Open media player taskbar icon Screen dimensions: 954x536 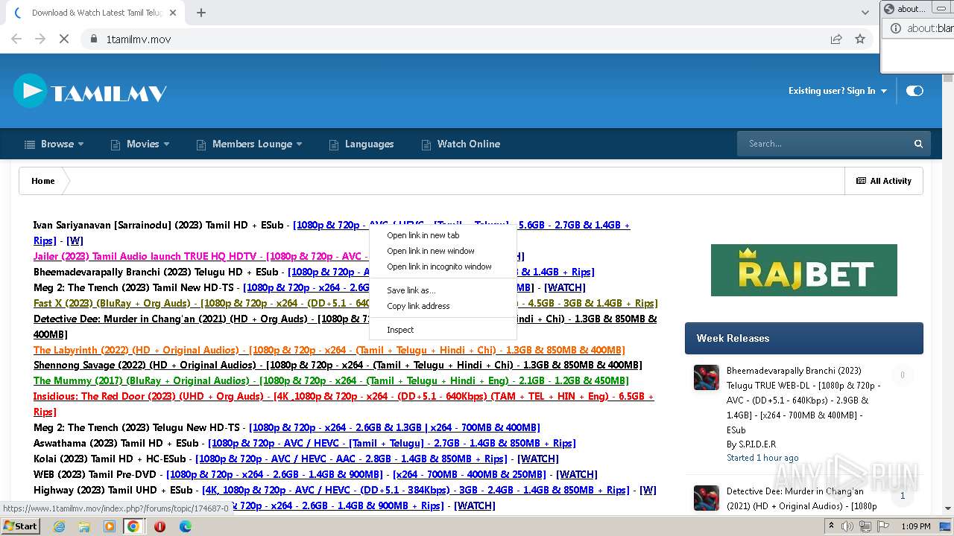click(110, 526)
